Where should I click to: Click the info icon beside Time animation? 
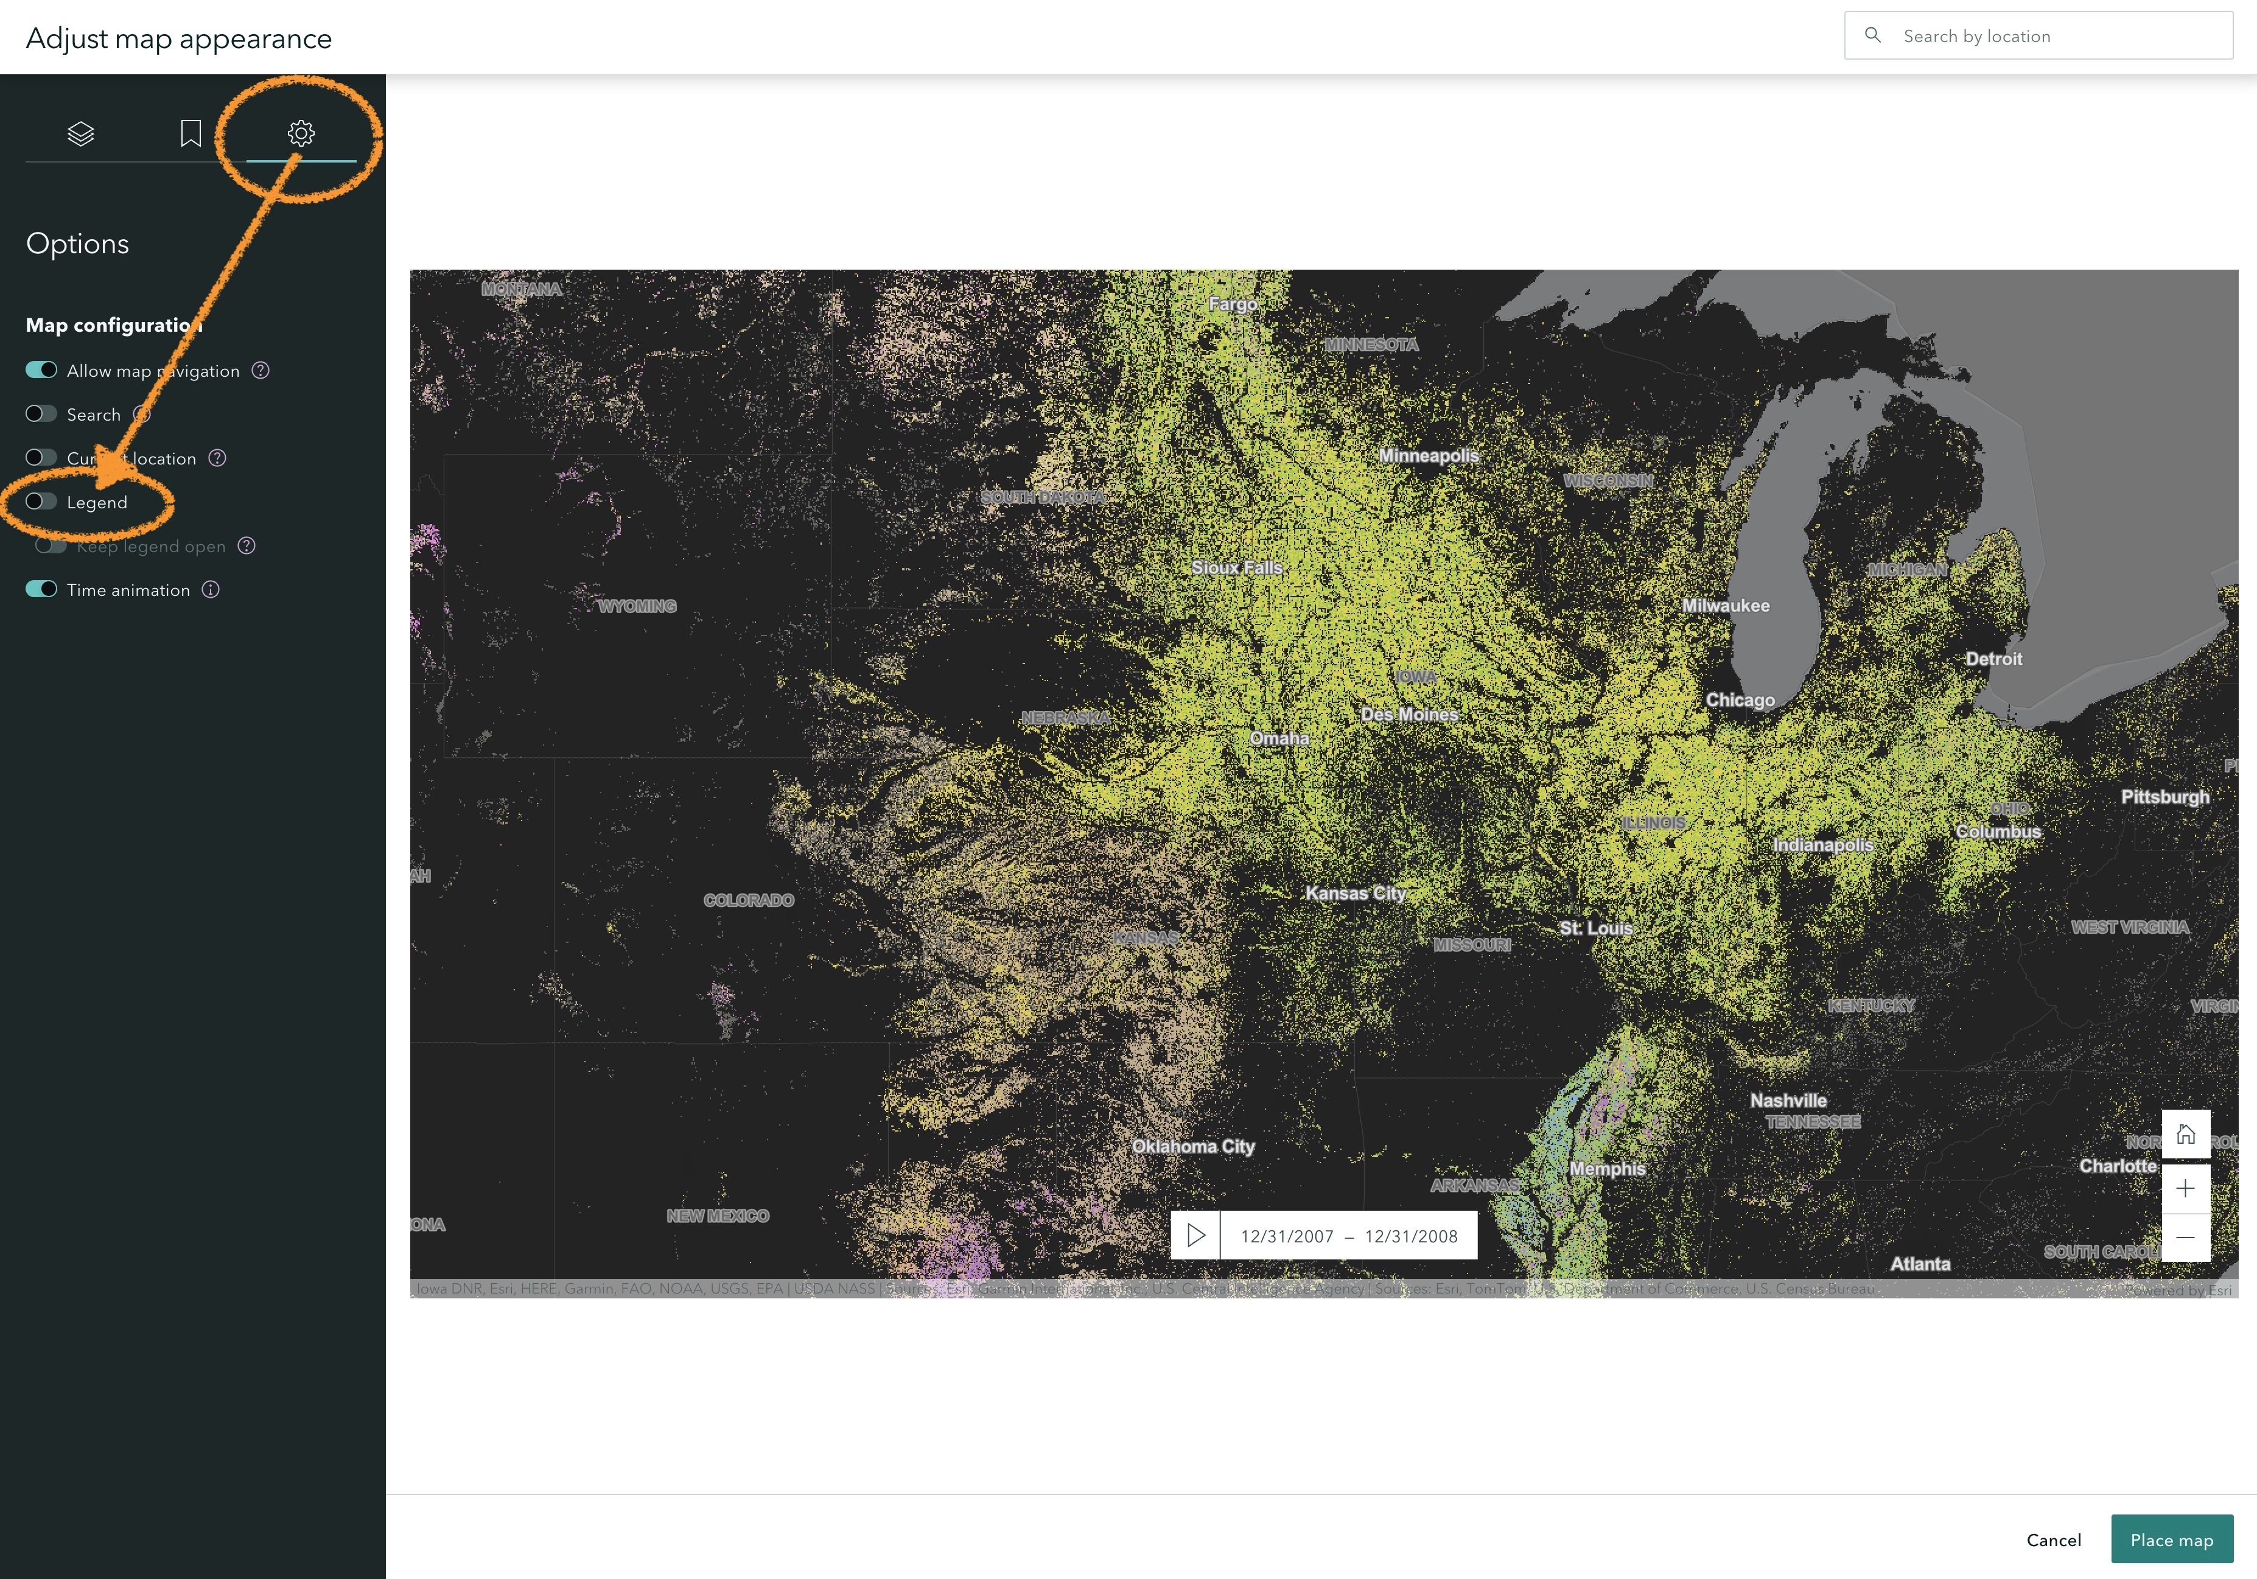[211, 590]
